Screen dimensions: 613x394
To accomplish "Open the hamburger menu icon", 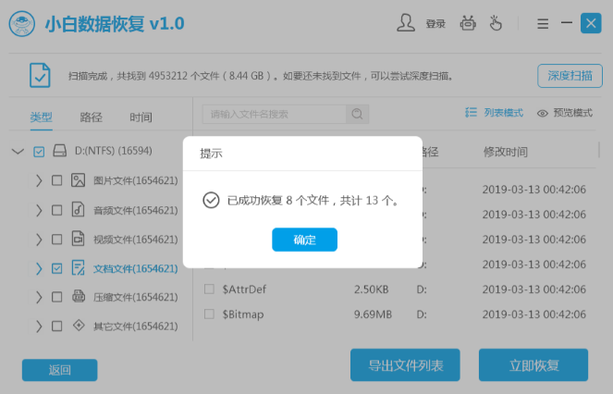I will [543, 23].
